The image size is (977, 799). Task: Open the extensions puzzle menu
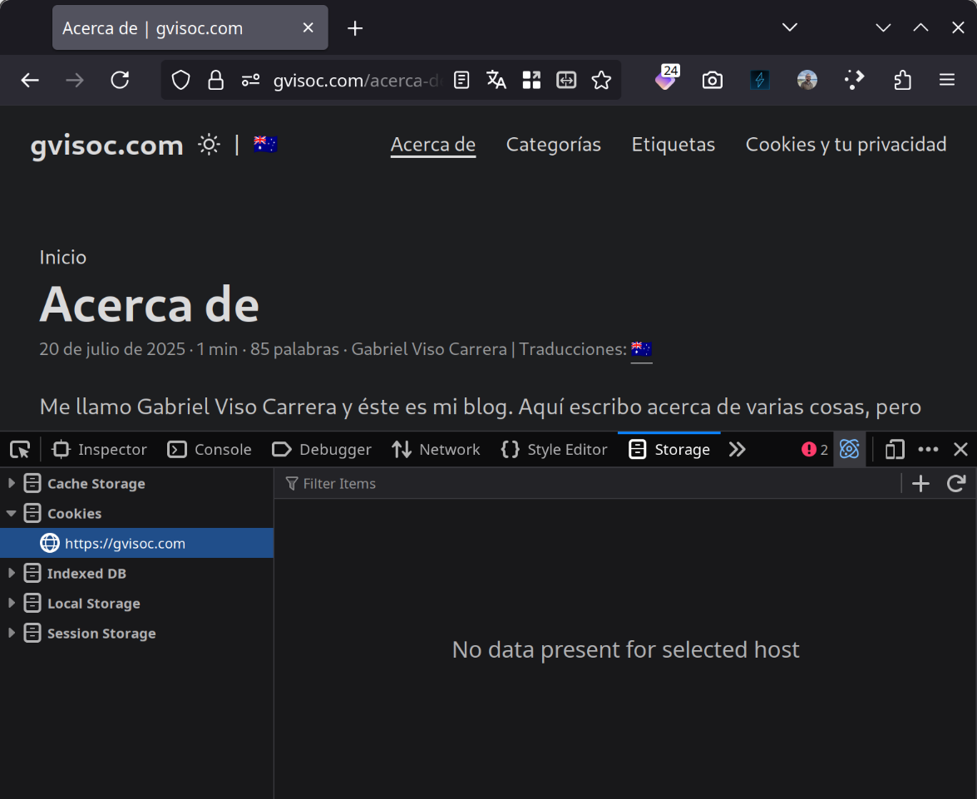pos(902,81)
